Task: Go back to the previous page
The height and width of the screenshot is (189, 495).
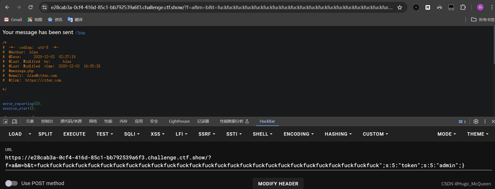Action: pos(7,7)
